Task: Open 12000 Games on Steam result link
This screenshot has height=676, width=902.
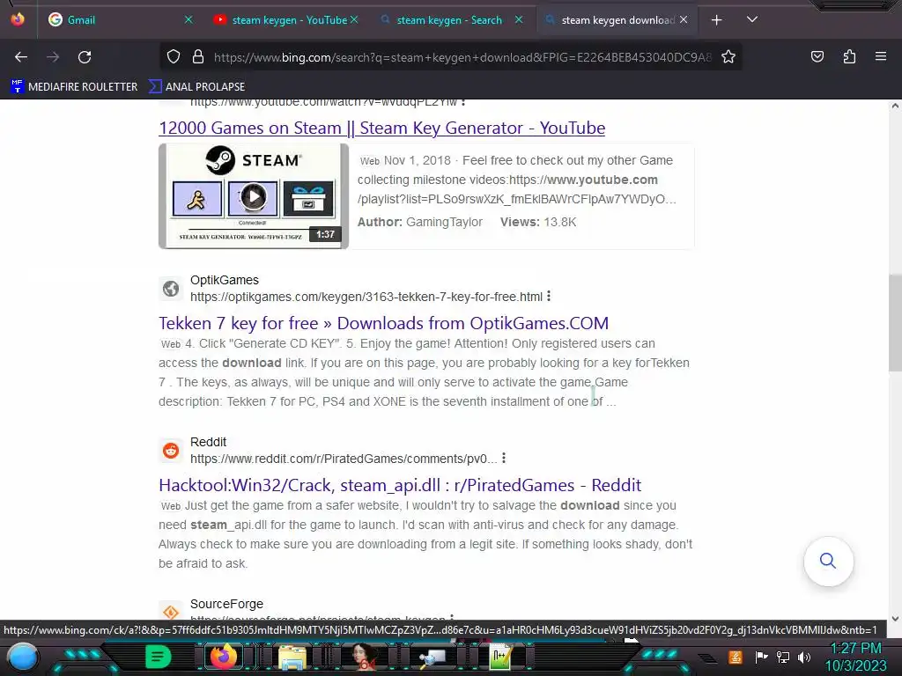Action: pos(382,128)
